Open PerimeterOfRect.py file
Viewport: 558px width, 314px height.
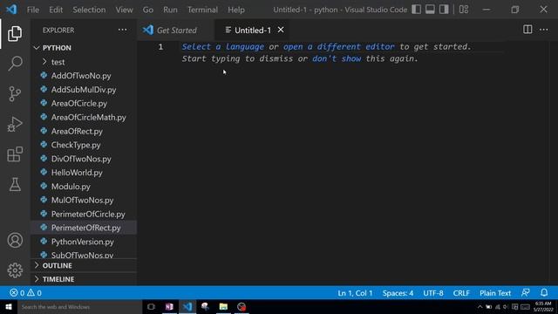[84, 228]
